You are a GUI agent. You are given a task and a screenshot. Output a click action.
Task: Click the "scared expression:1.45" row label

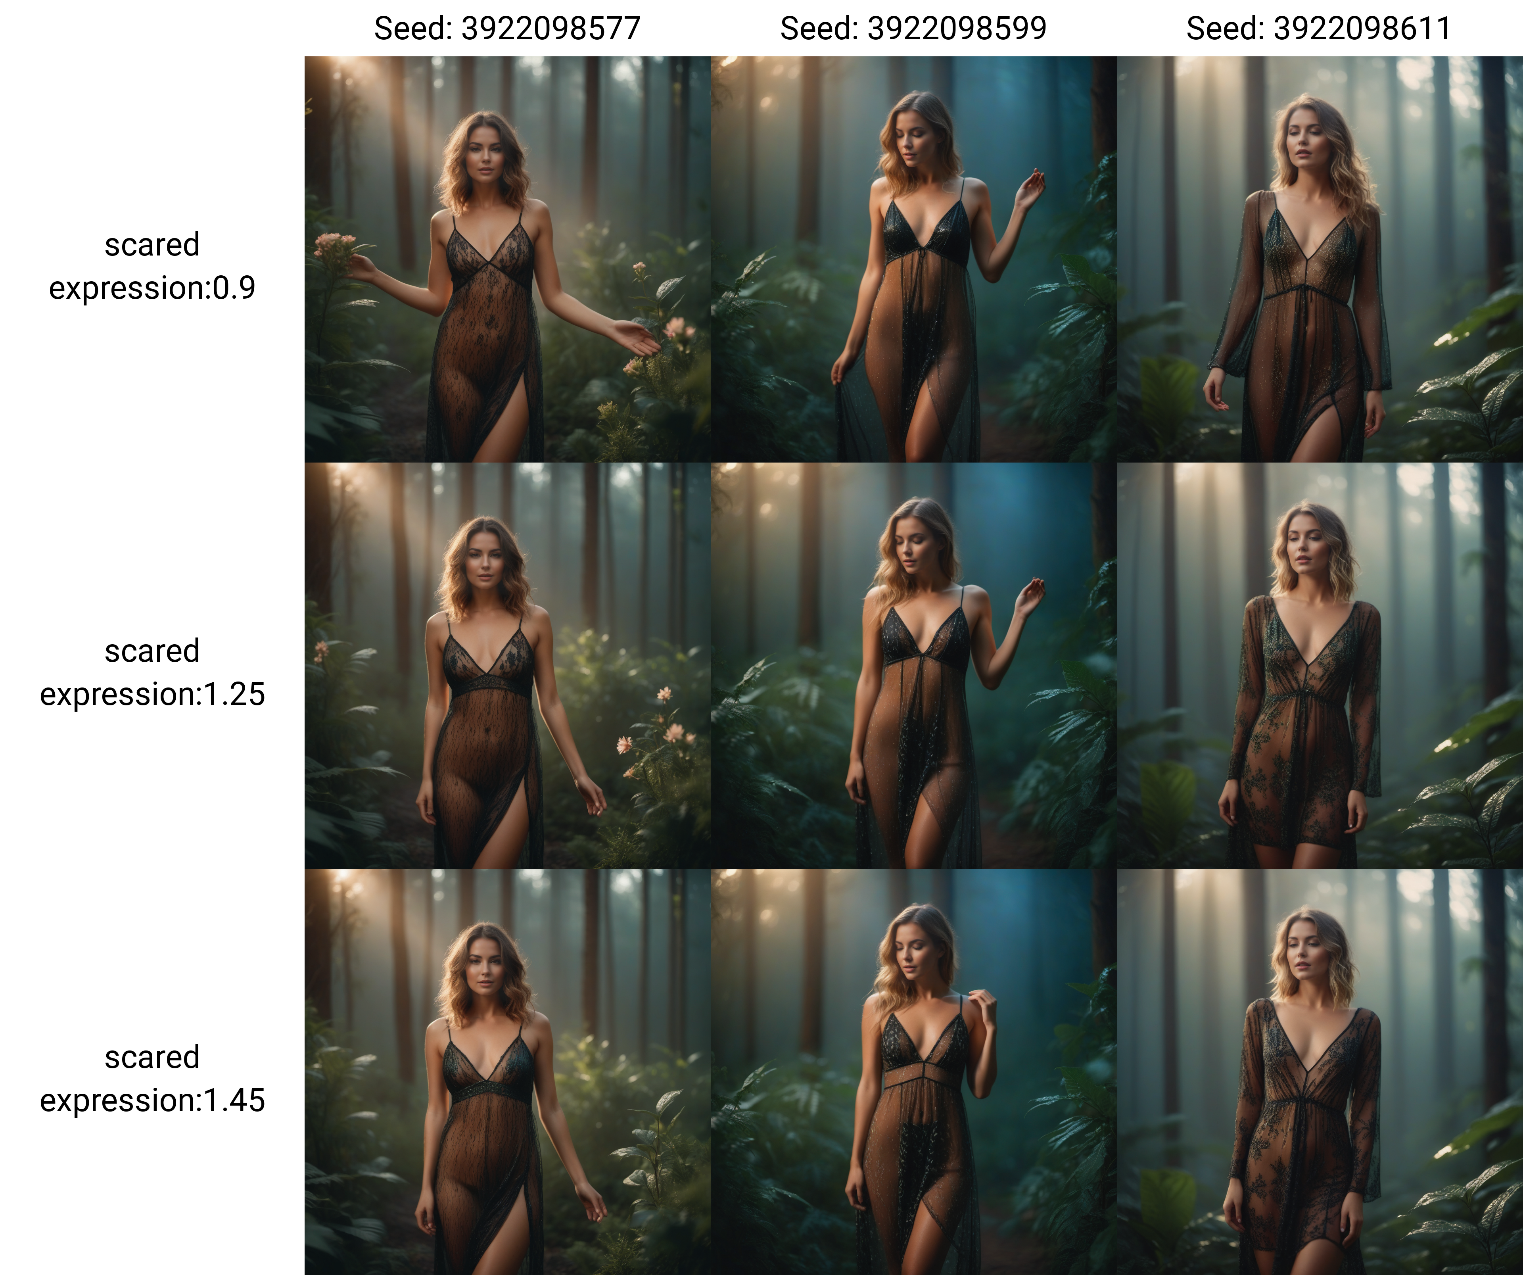pos(152,1079)
